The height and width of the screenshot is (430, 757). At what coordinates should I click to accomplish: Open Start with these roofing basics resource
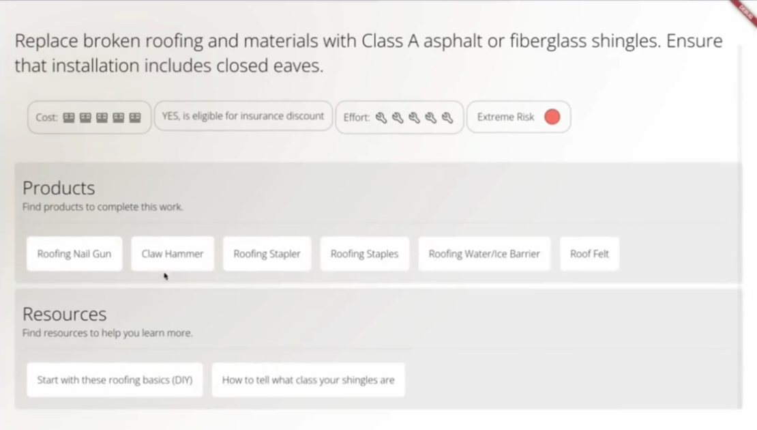coord(115,380)
